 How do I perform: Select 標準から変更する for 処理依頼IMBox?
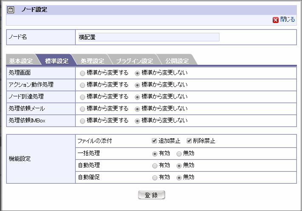(x=83, y=121)
